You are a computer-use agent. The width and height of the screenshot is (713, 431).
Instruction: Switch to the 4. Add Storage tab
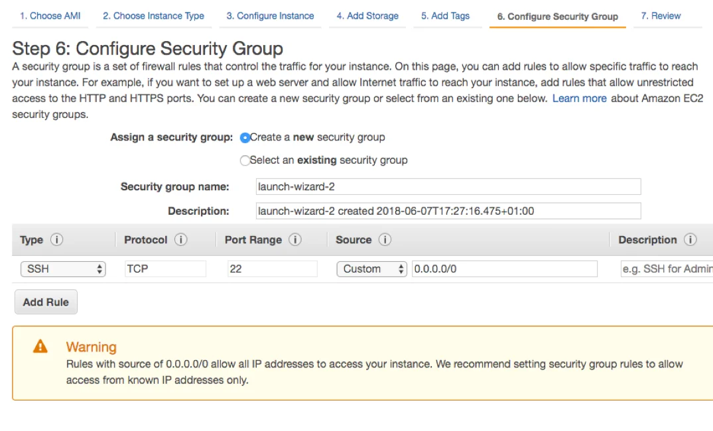pos(367,16)
